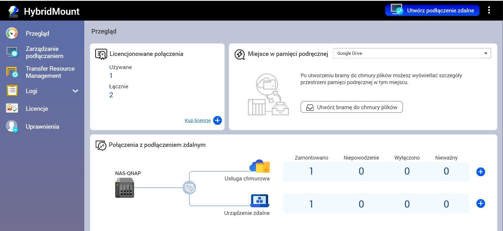The width and height of the screenshot is (503, 231).
Task: Click the Uprawnienia user icon
Action: [12, 127]
